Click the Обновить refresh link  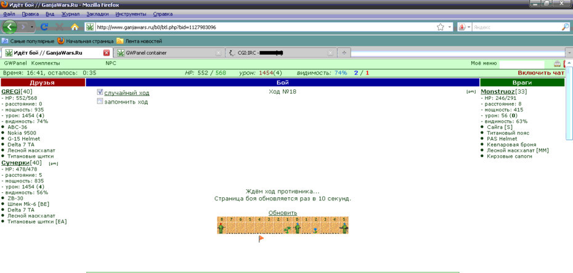click(283, 213)
